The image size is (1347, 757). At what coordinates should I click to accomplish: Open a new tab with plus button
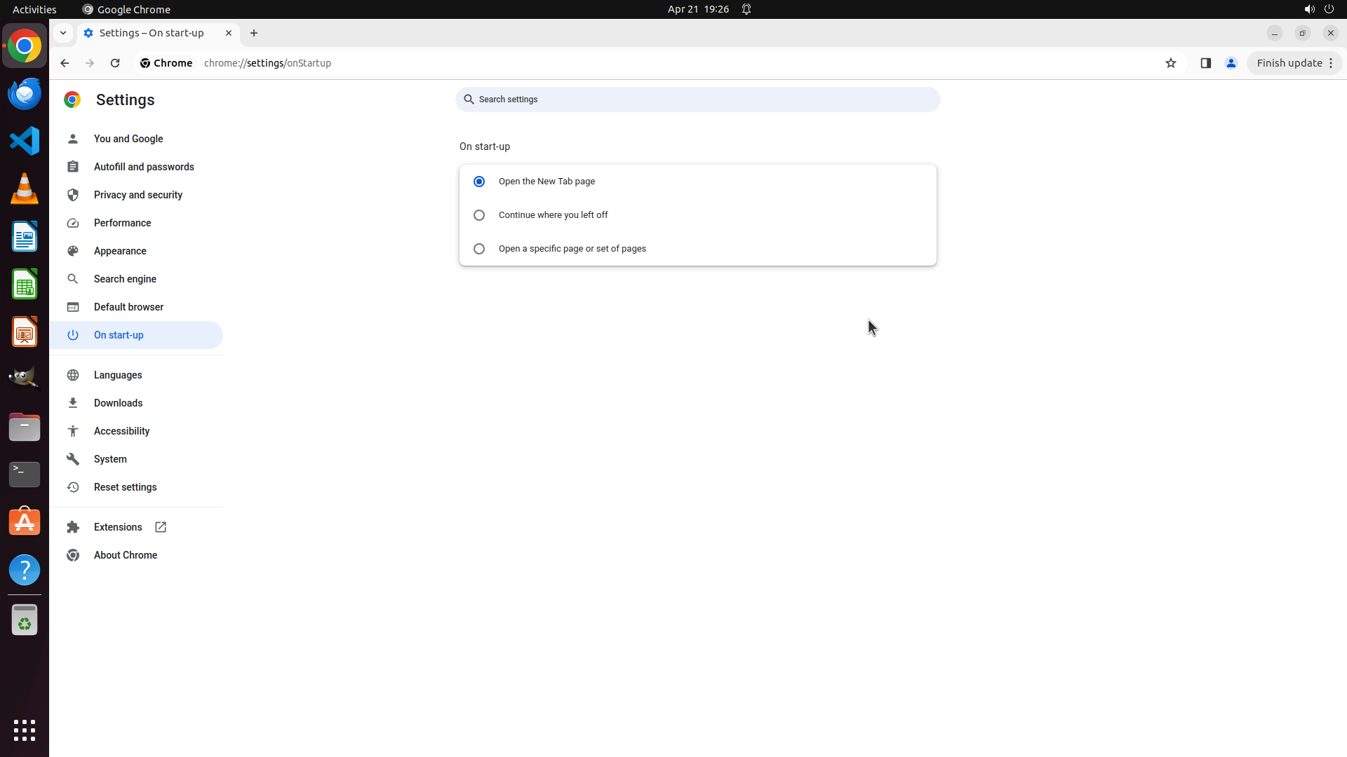pos(254,33)
